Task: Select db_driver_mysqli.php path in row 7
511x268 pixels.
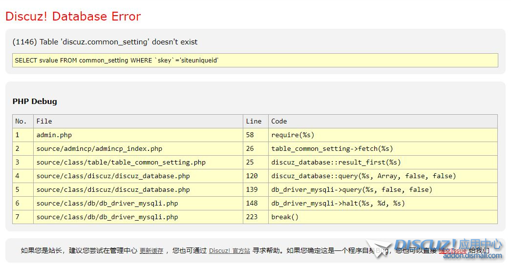Action: pos(107,217)
